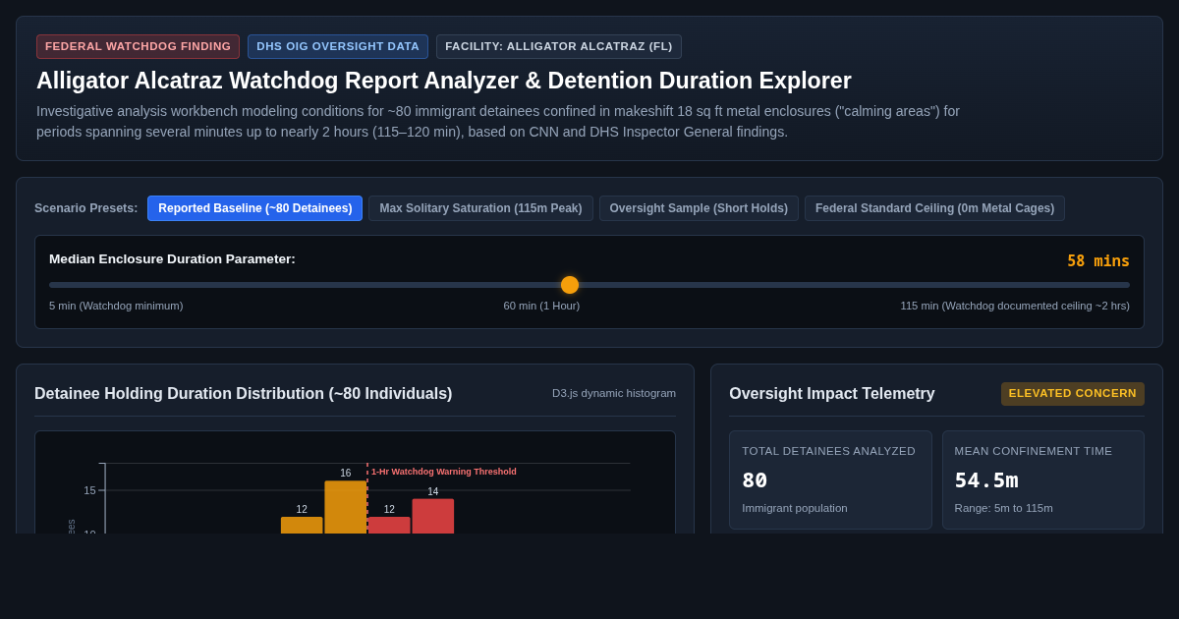Apply Oversight Sample (Short Holds) preset
The image size is (1179, 619).
pyautogui.click(x=699, y=208)
